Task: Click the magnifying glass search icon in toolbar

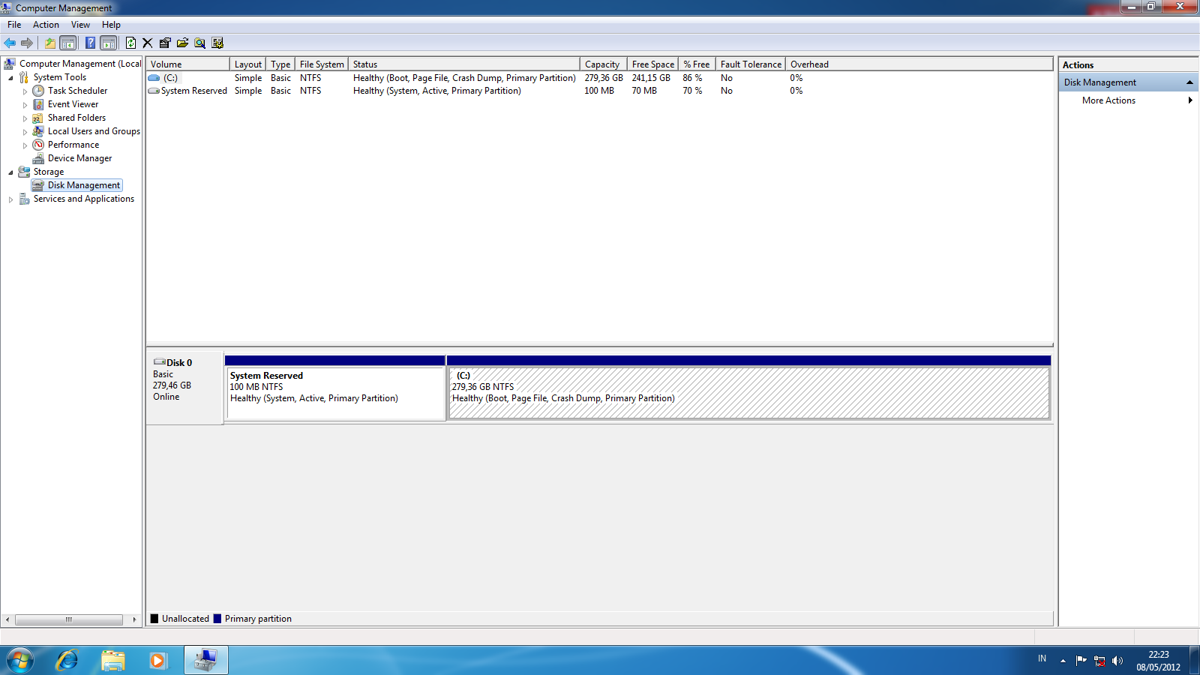Action: point(199,43)
